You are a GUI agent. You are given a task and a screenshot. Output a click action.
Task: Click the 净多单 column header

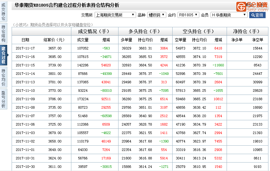237,40
